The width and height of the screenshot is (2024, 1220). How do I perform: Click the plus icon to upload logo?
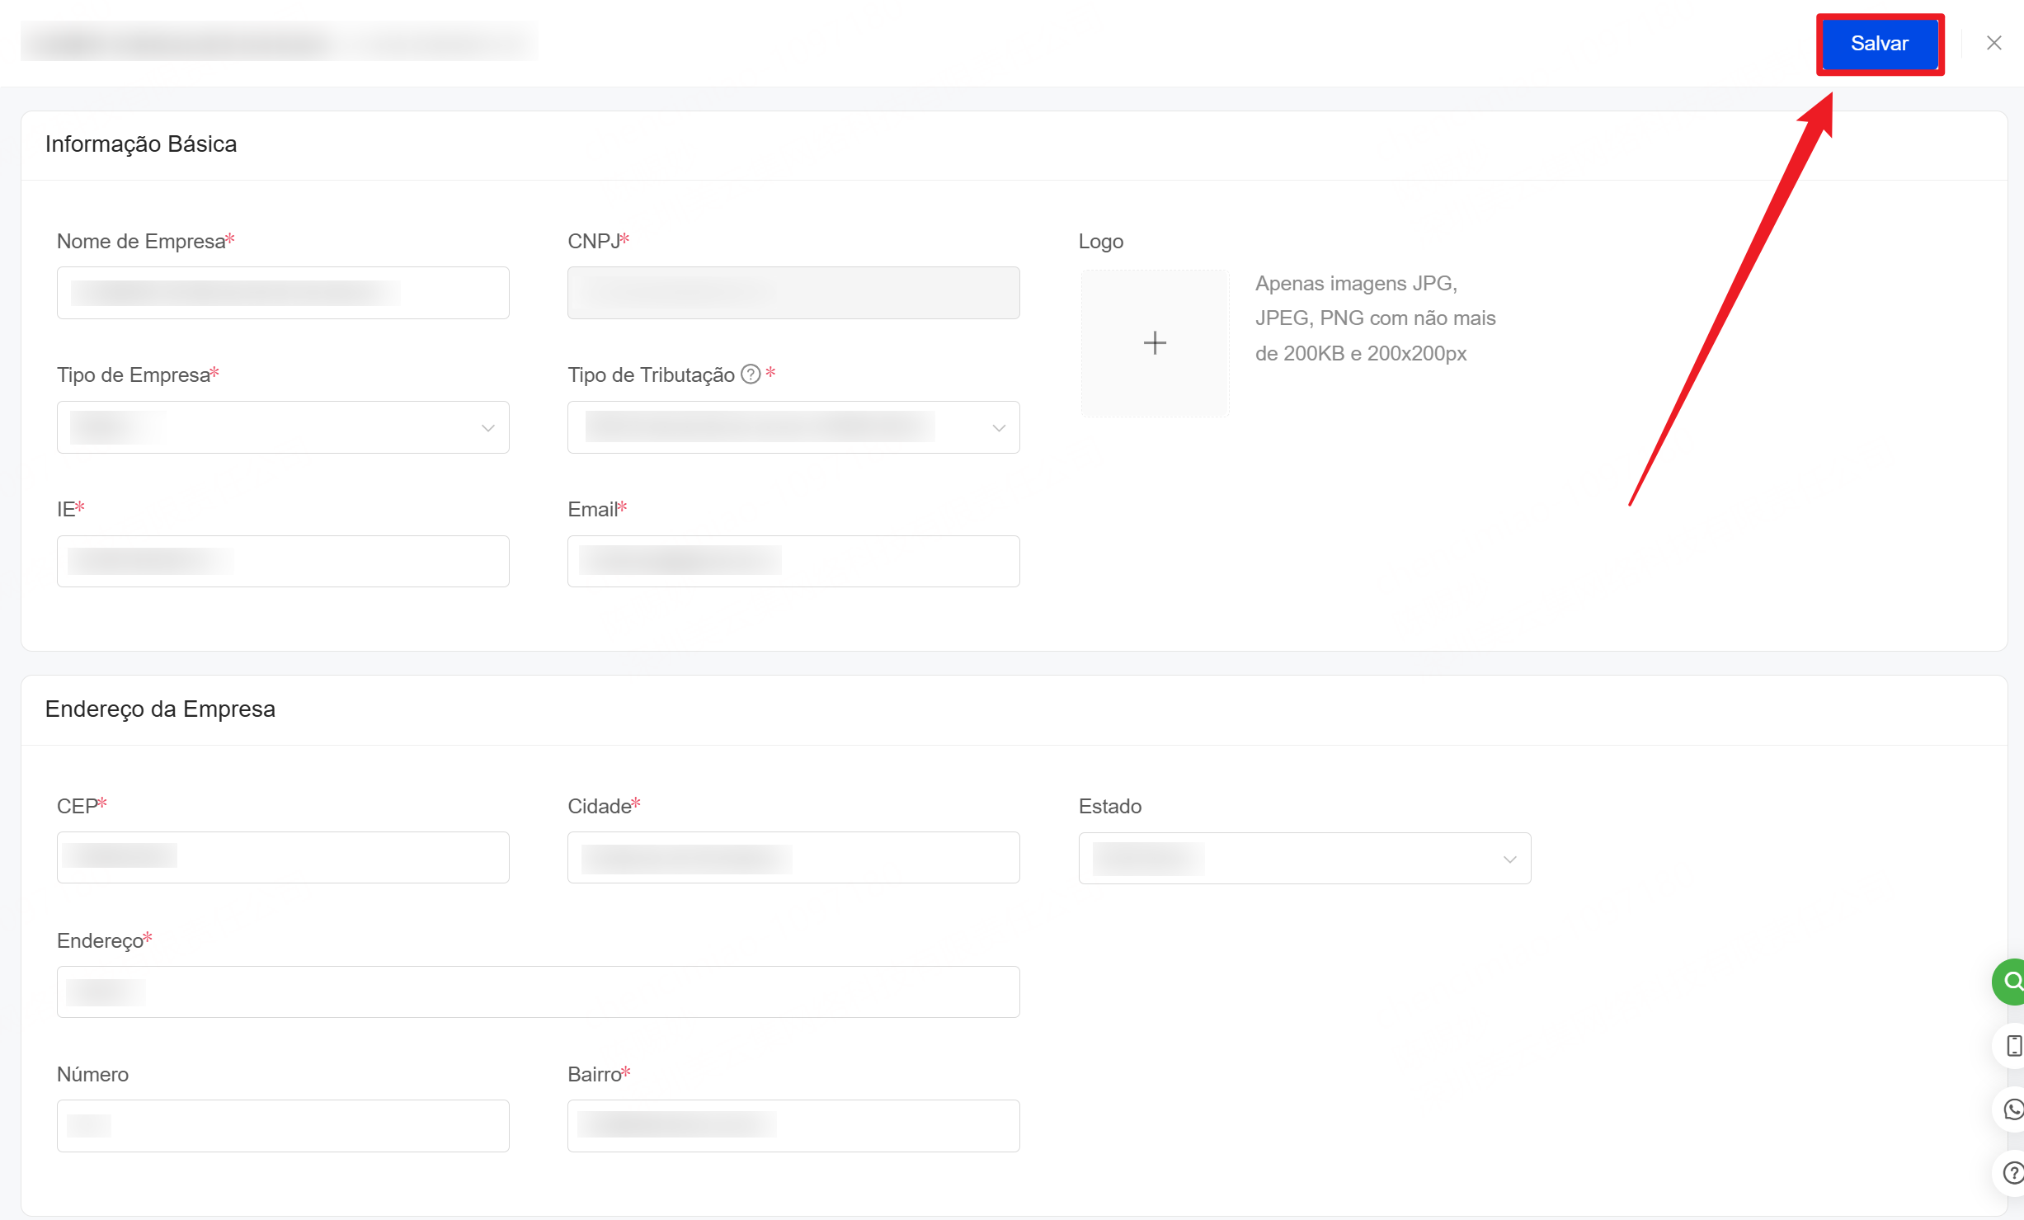pyautogui.click(x=1155, y=343)
